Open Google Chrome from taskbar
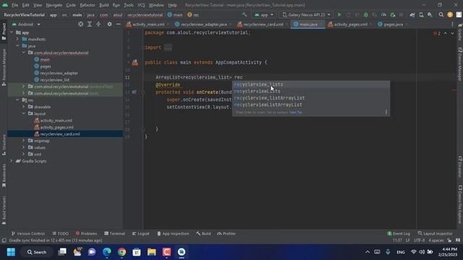This screenshot has width=463, height=260. 122,252
